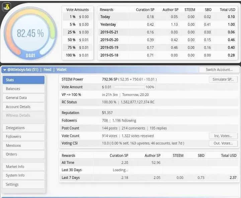Click the 1,322 votes received count
241x198 pixels.
[x=138, y=136]
